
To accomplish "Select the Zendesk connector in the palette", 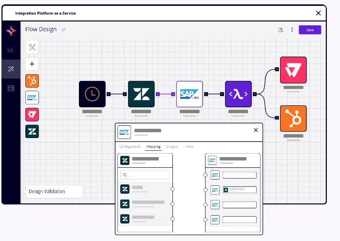I will (32, 131).
